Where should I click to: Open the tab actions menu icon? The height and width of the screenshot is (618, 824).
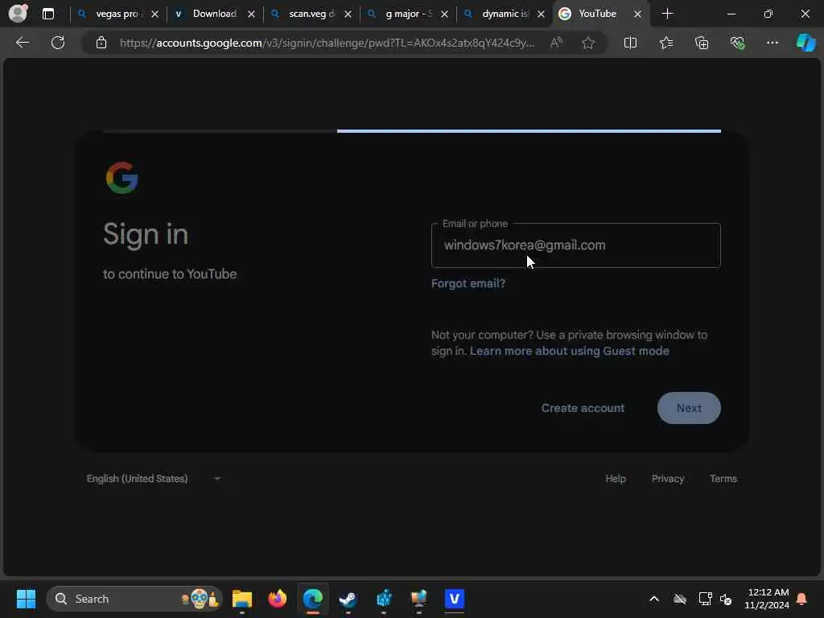pos(47,14)
